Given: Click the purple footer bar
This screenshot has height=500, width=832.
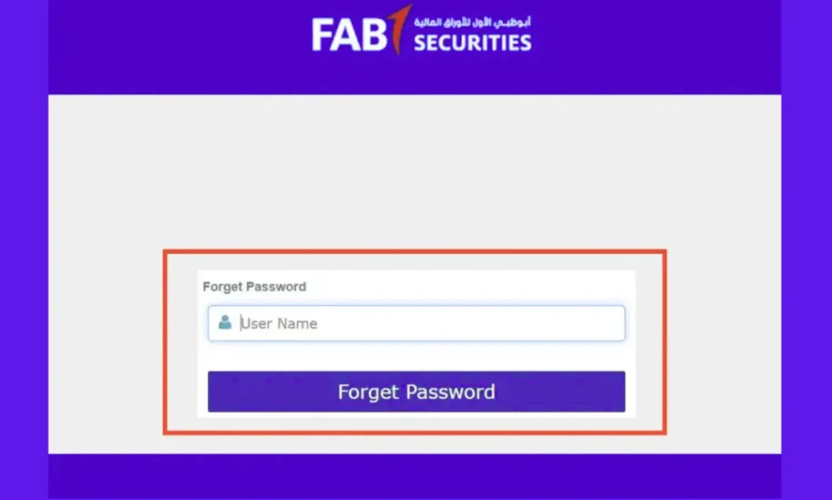Looking at the screenshot, I should tap(416, 479).
